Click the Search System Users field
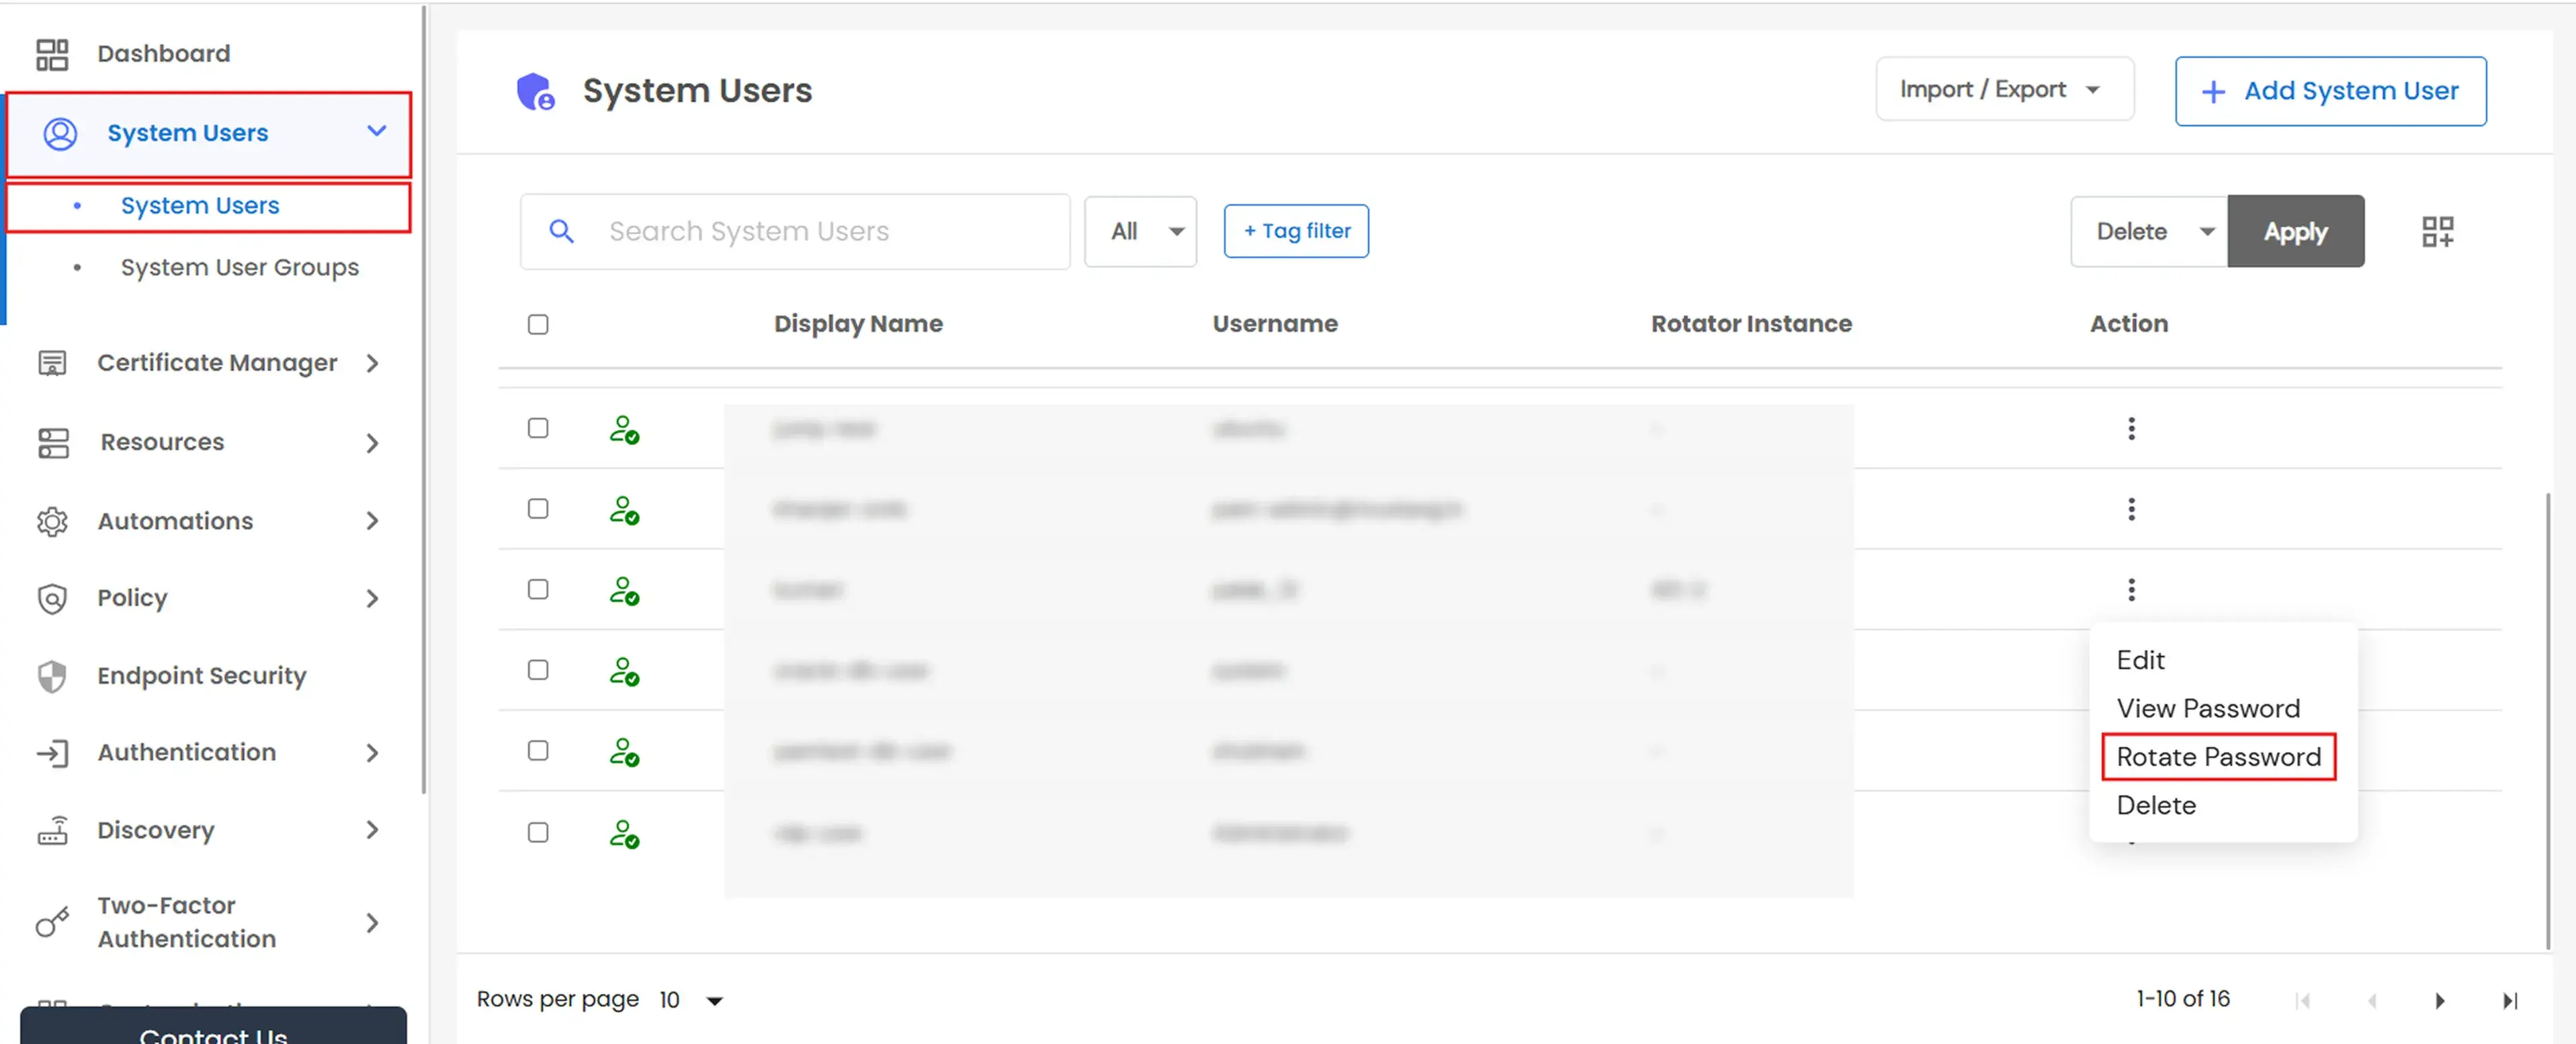The image size is (2576, 1044). click(x=795, y=232)
